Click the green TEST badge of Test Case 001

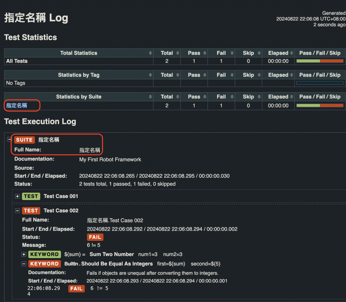point(31,196)
